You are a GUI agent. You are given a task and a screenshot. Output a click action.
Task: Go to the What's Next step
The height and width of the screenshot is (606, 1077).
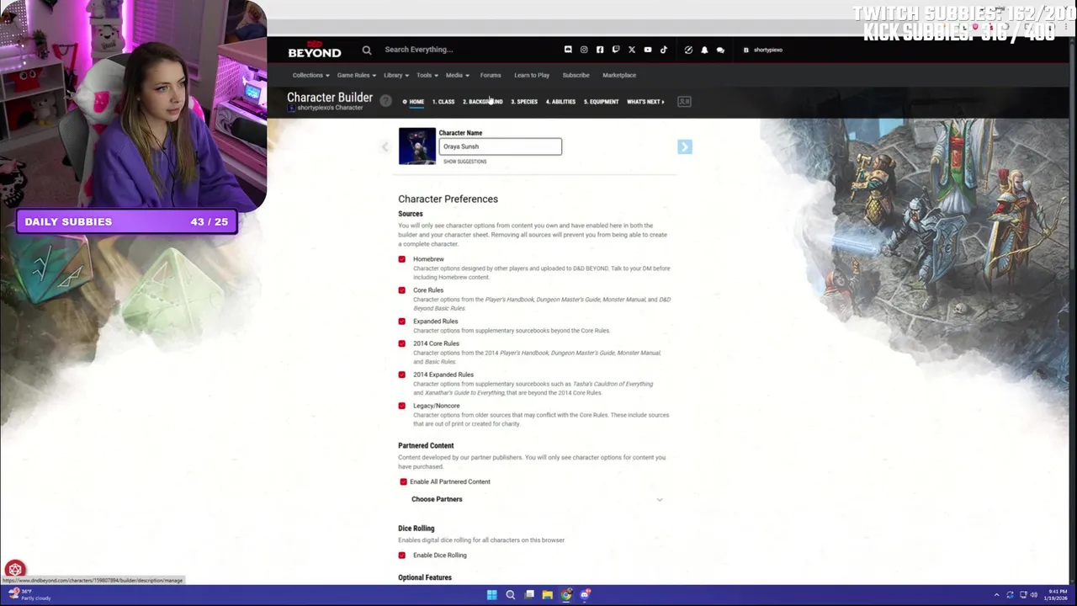(645, 102)
